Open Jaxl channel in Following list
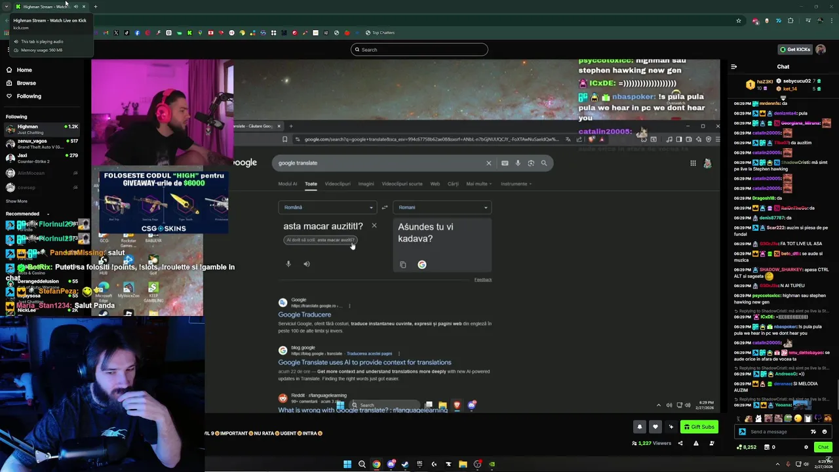 click(x=42, y=158)
